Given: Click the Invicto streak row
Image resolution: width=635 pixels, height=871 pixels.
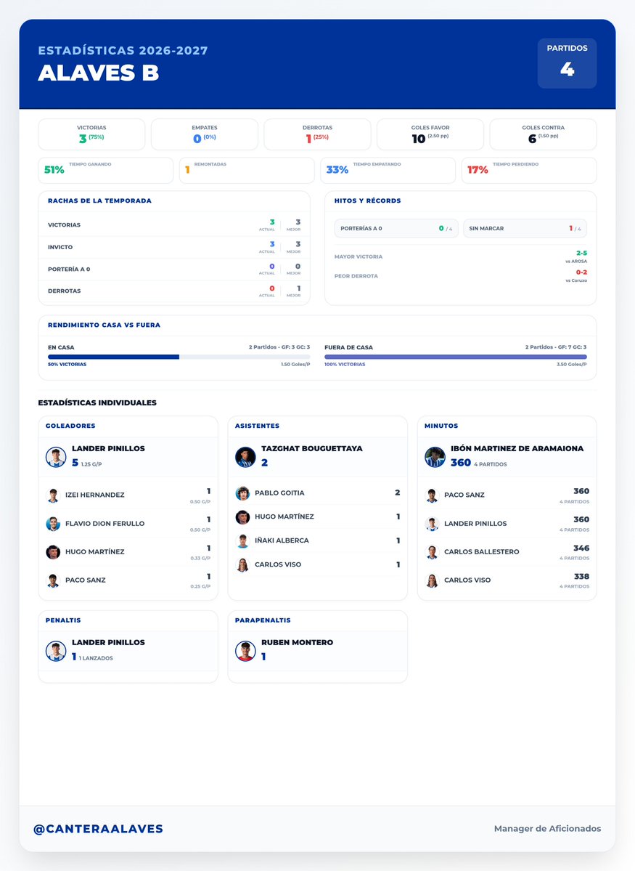Looking at the screenshot, I should pos(174,247).
